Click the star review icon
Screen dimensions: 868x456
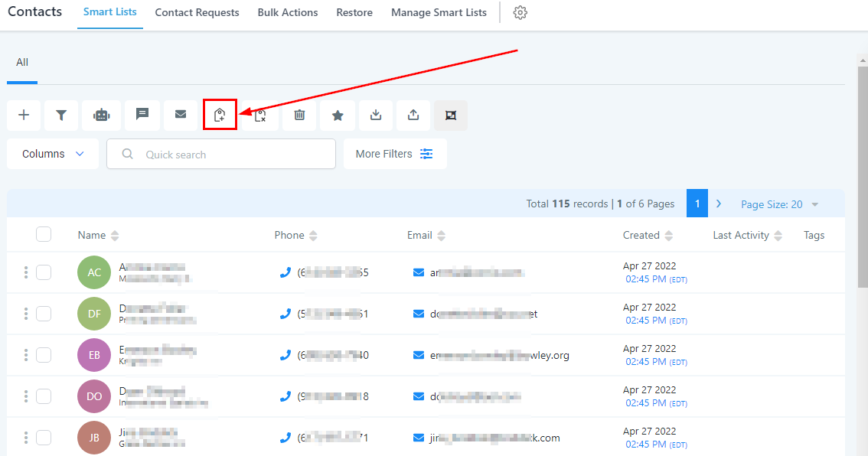[338, 115]
